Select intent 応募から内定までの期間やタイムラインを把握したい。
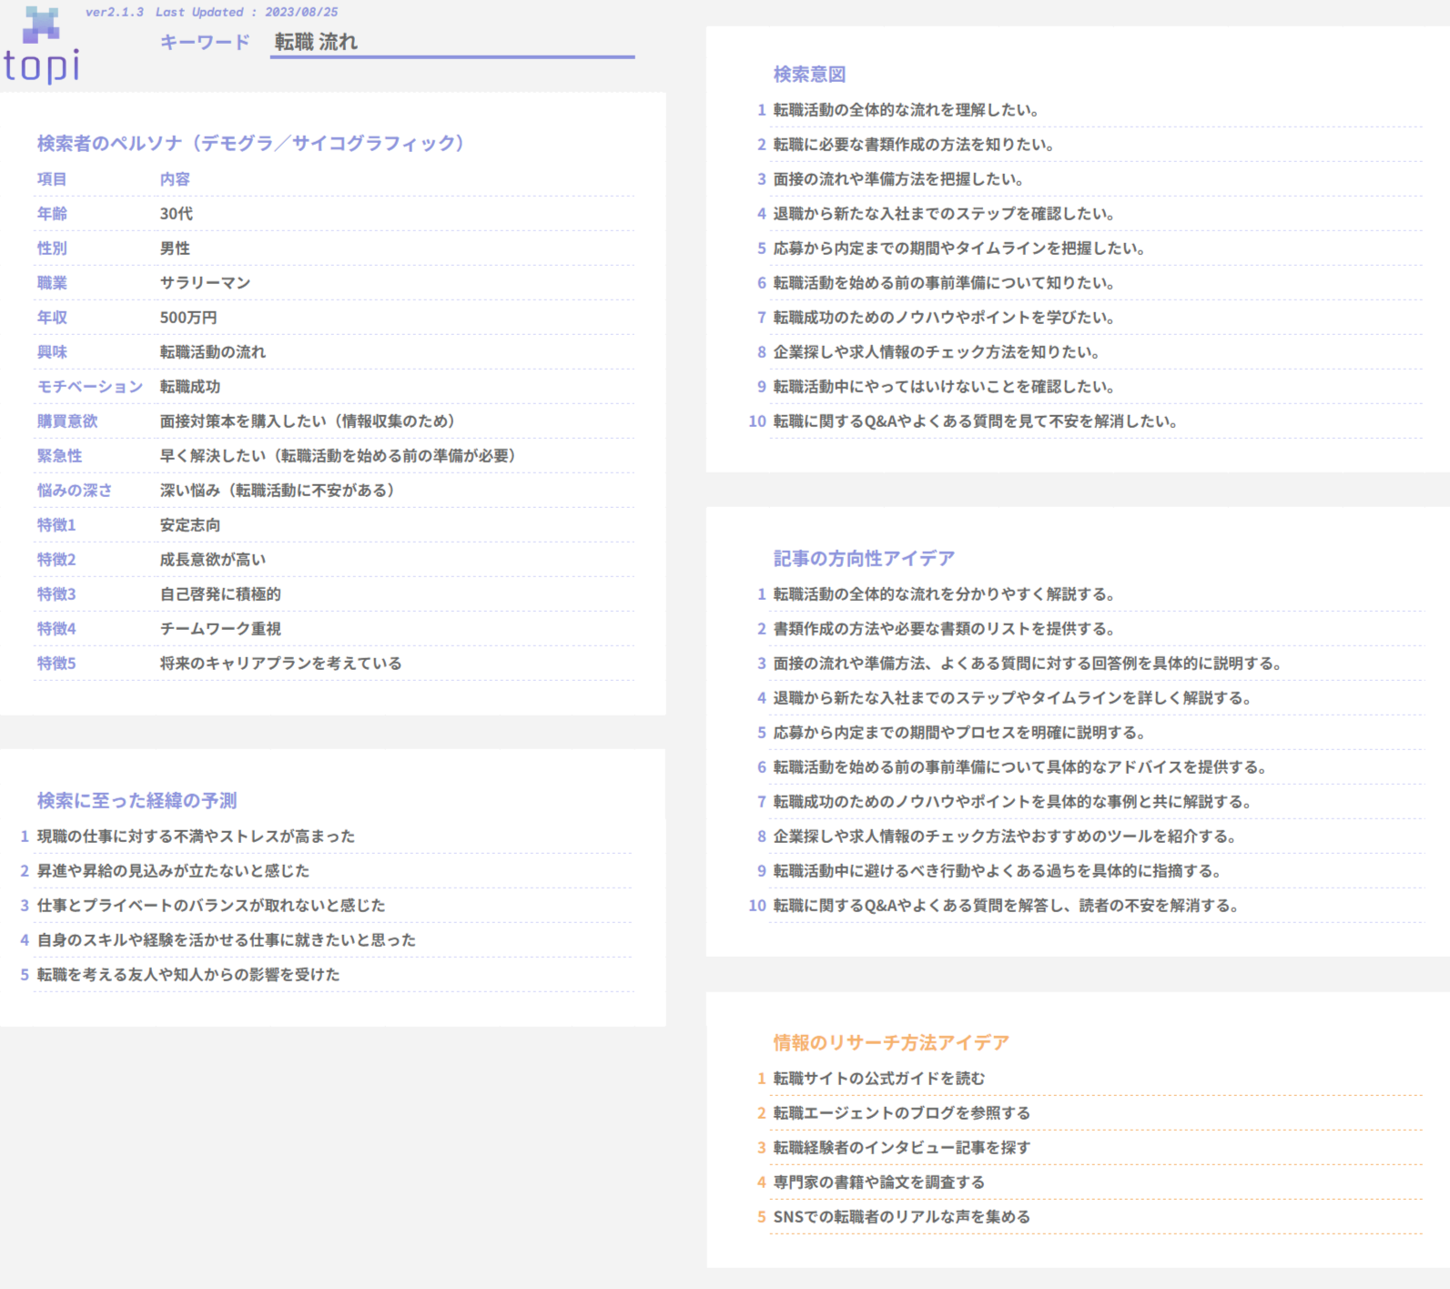 click(959, 249)
